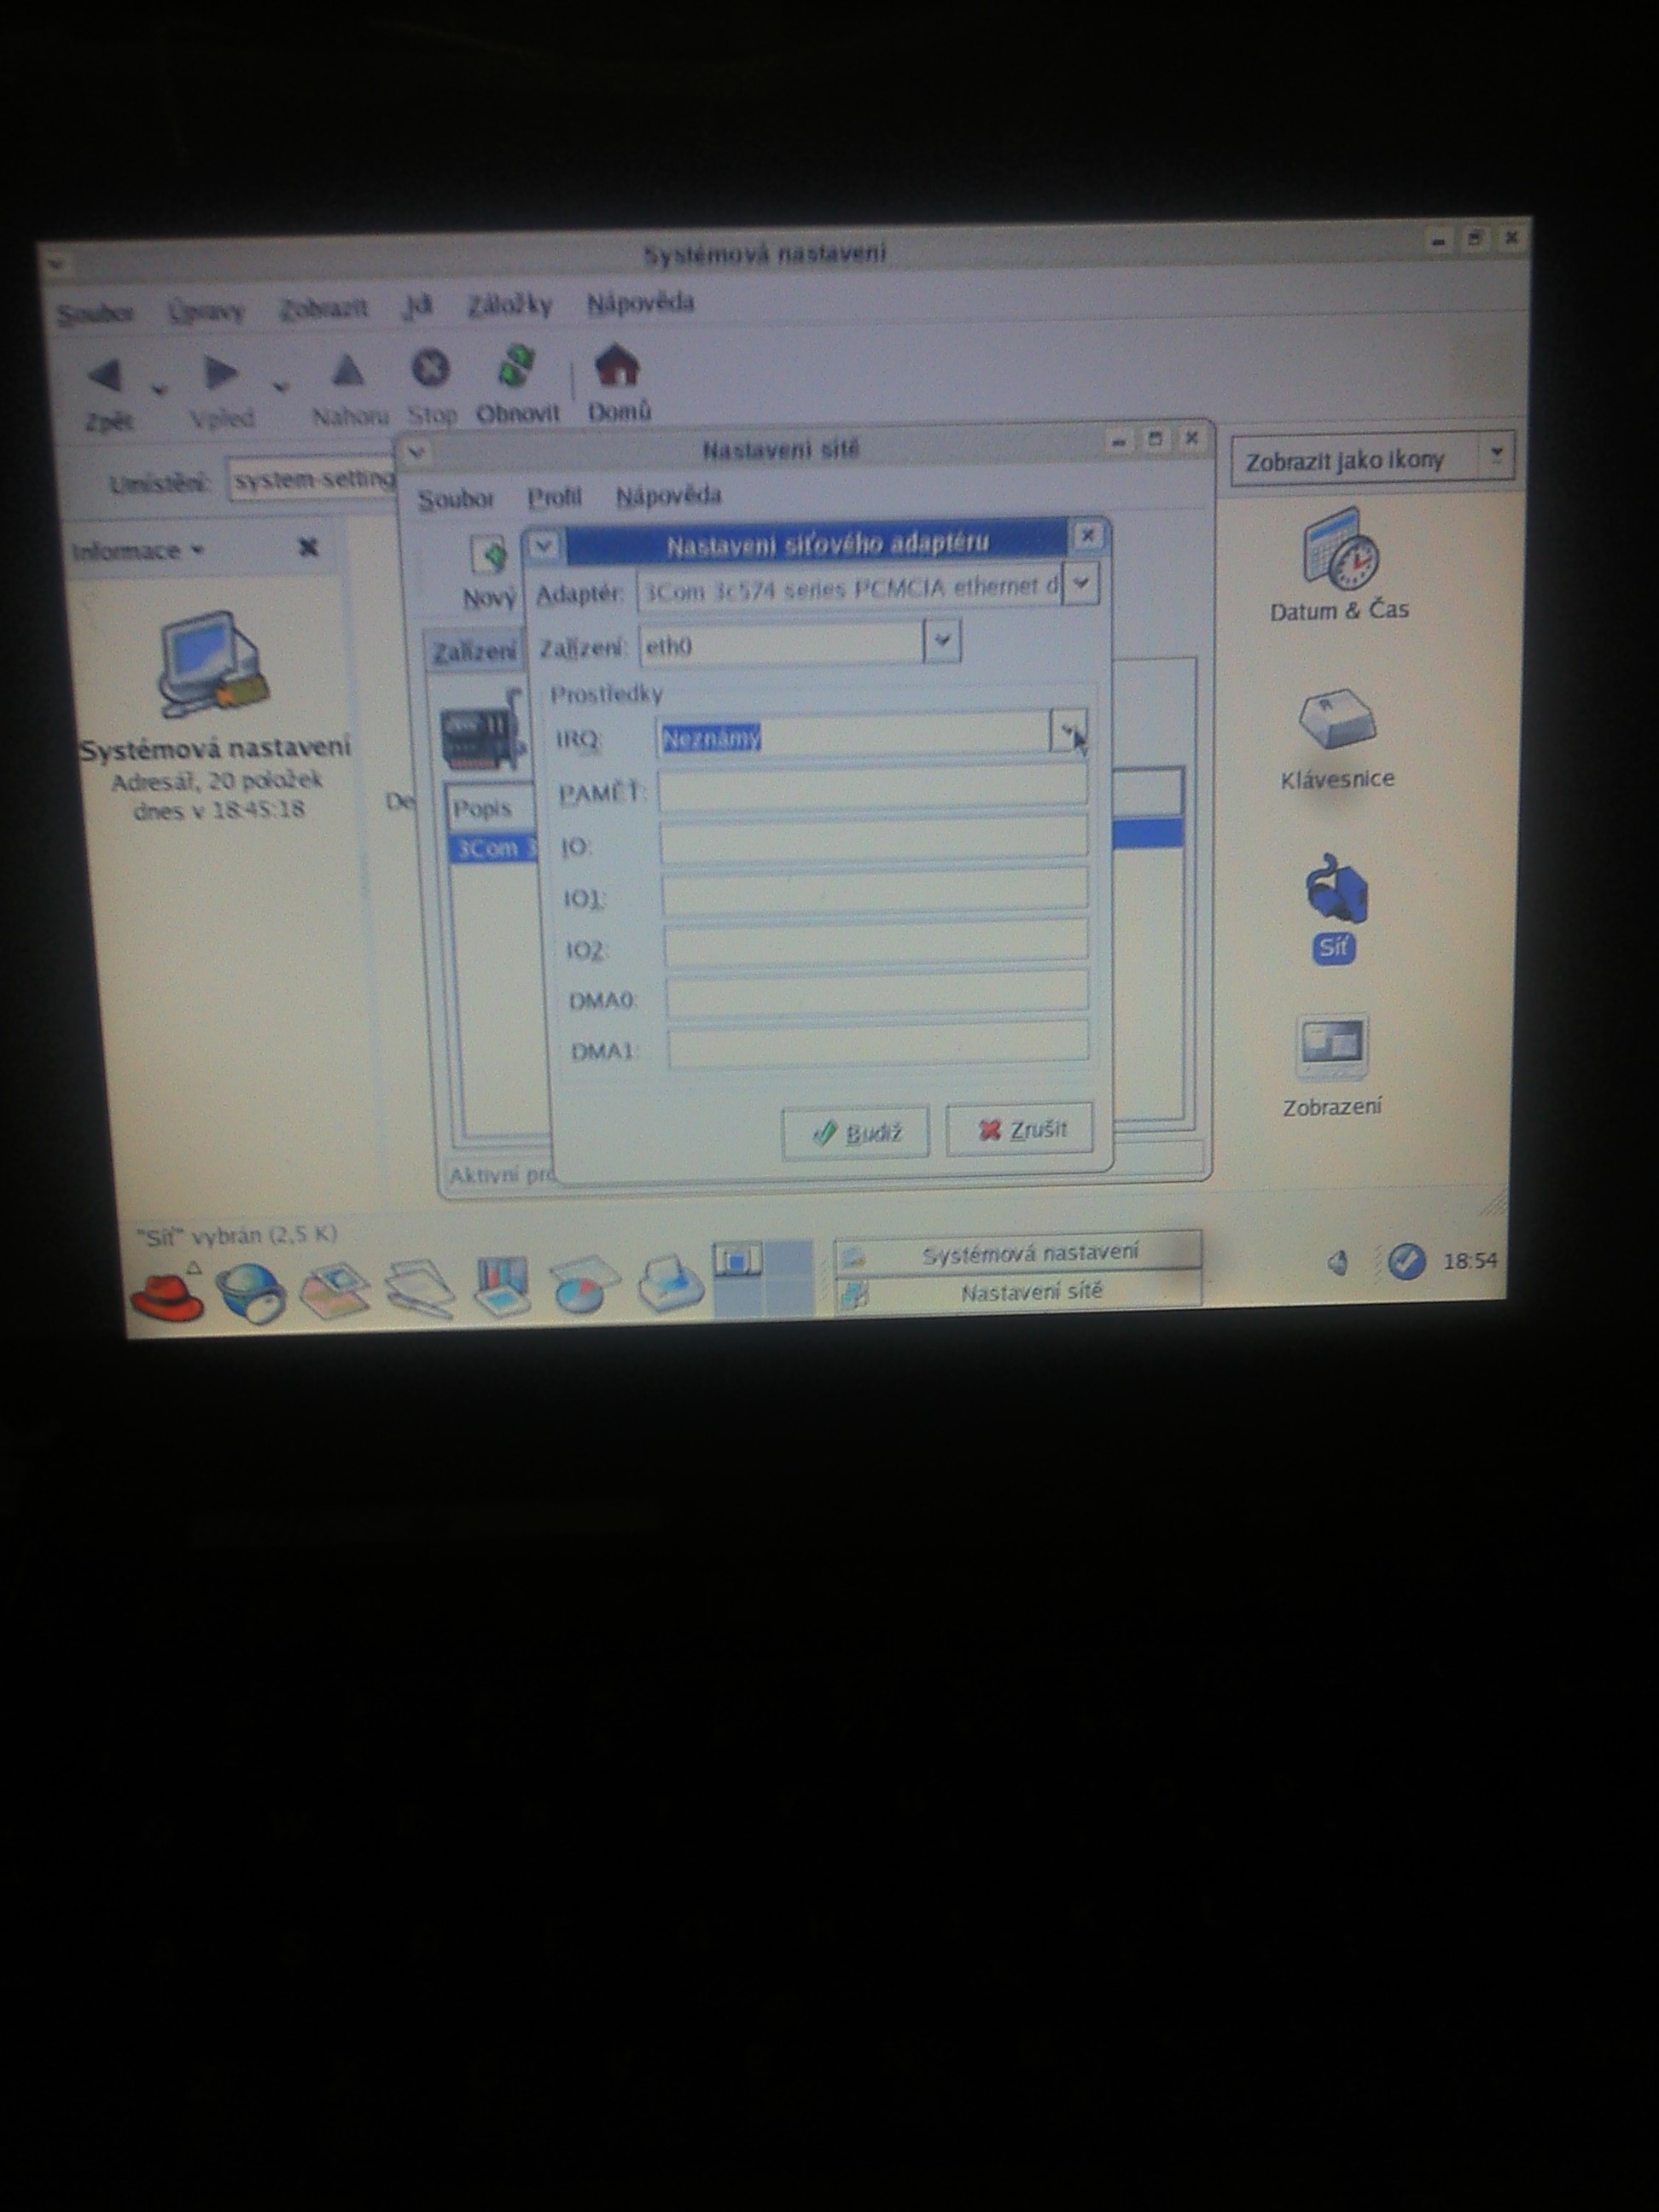Click the Stop toolbar icon
Screen dimensions: 1659x2212
pos(431,369)
